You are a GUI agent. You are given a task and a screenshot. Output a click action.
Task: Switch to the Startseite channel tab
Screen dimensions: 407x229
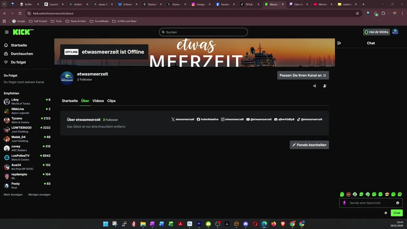70,101
